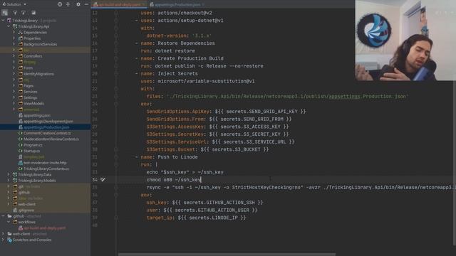
Task: Expand the Controllers folder
Action: point(14,56)
